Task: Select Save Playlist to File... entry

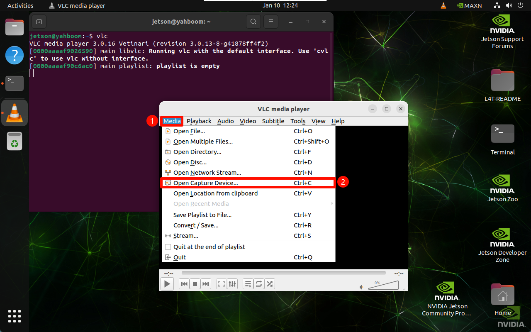Action: [x=248, y=215]
